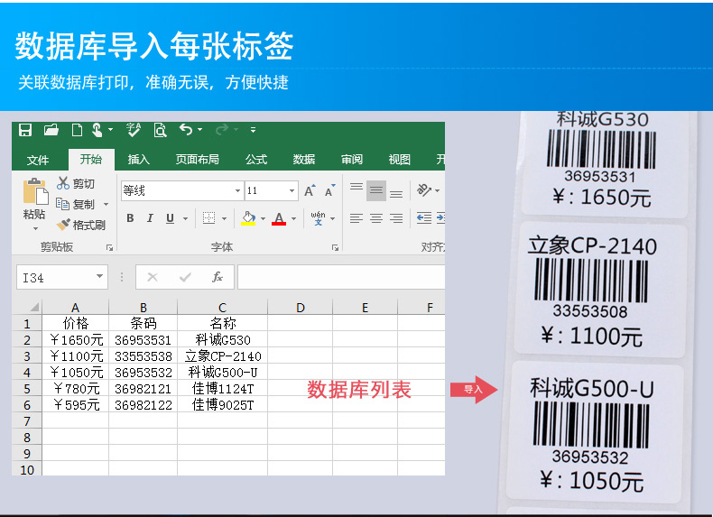Toggle middle vertical align
Viewport: 713px width, 517px height.
tap(376, 190)
